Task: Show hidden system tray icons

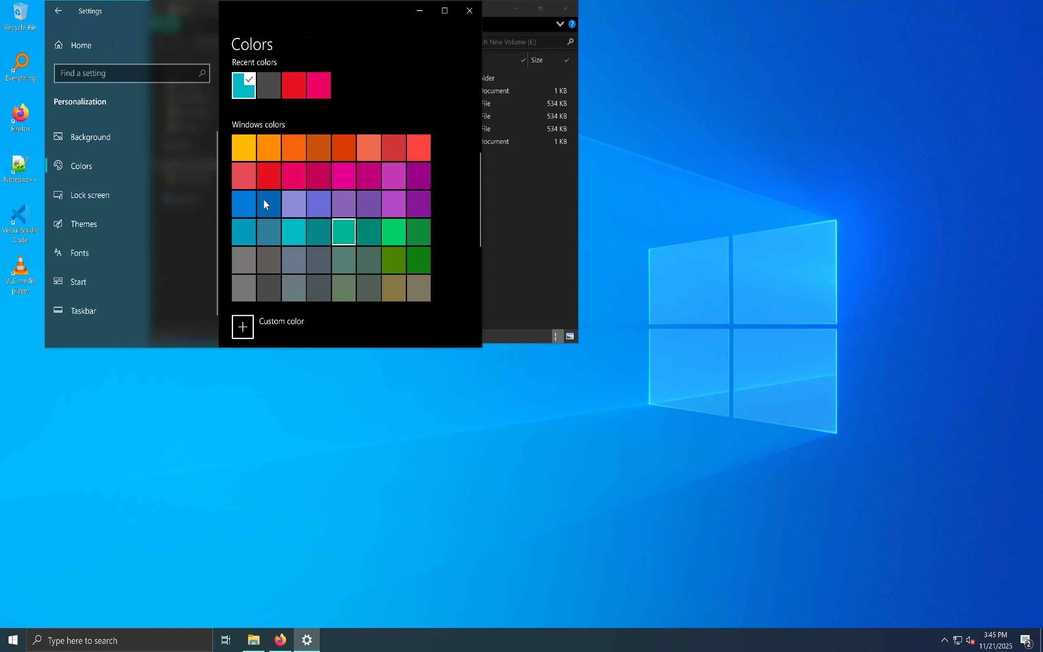Action: tap(944, 640)
